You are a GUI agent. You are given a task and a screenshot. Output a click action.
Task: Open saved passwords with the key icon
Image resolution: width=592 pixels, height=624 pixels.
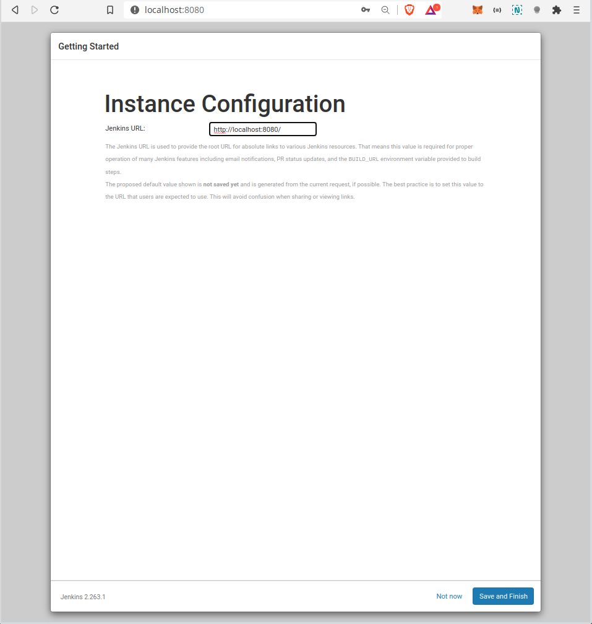pyautogui.click(x=366, y=10)
